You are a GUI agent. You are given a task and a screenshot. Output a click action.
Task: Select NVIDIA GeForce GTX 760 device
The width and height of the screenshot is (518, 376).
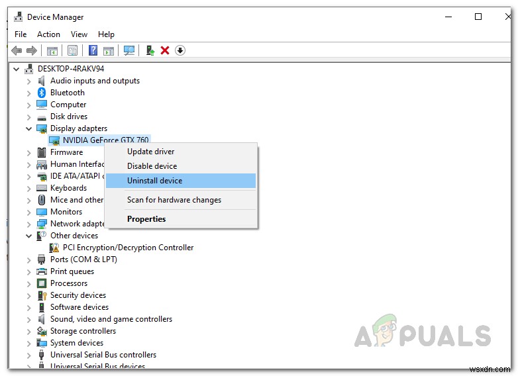click(106, 140)
